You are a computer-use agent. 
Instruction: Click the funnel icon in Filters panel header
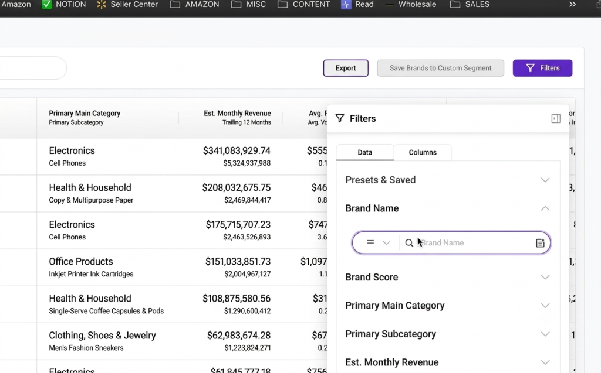point(340,119)
